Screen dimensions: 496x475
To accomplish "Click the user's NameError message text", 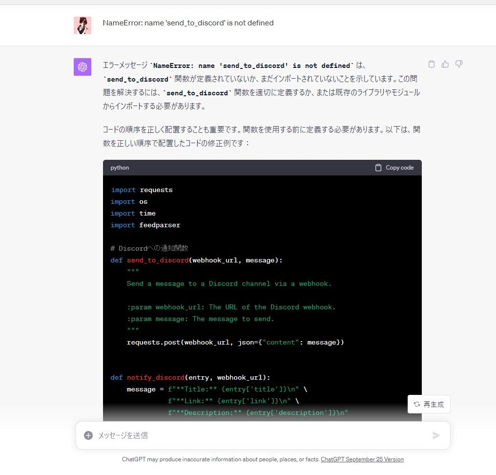I will pyautogui.click(x=188, y=23).
